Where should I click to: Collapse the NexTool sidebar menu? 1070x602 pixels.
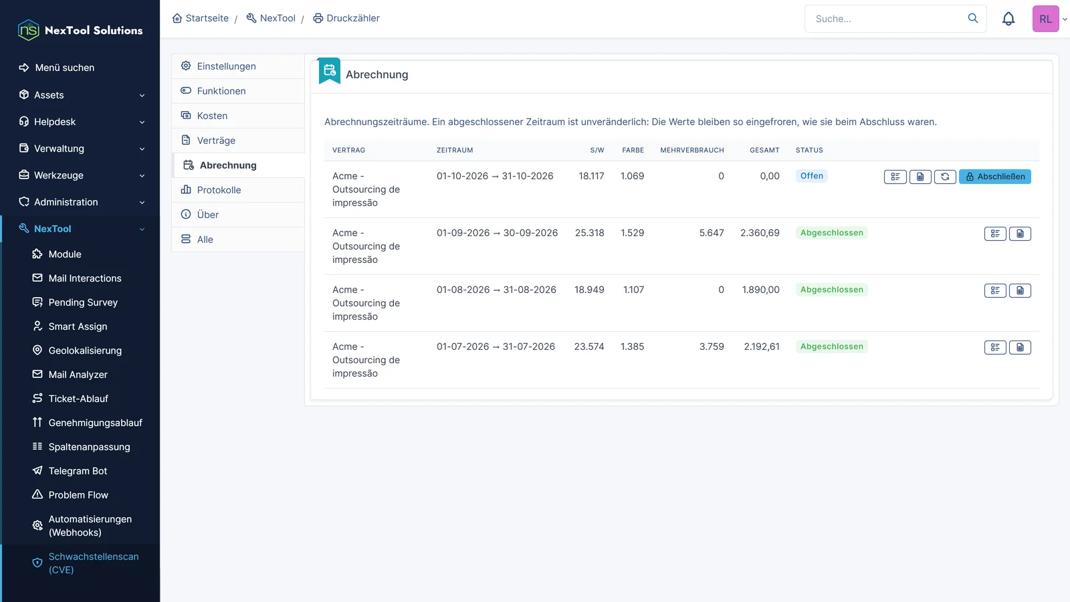click(80, 229)
